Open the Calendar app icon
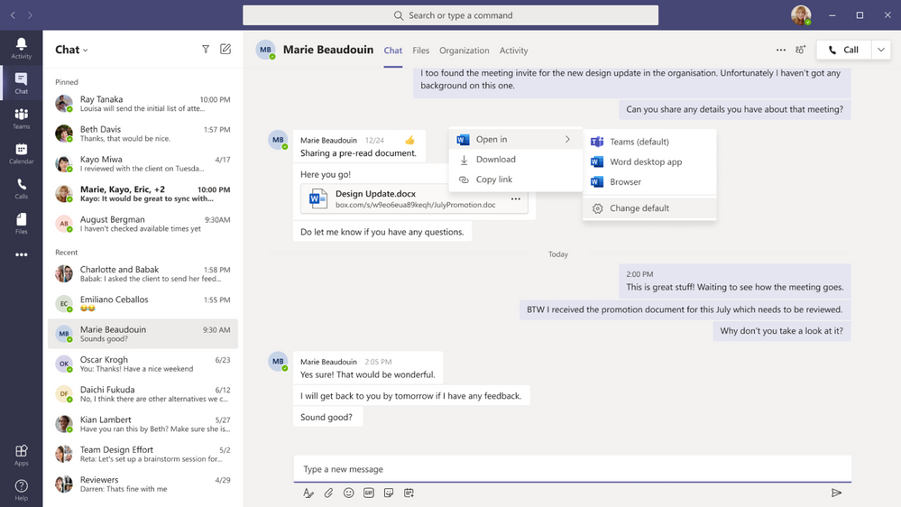Image resolution: width=901 pixels, height=507 pixels. pyautogui.click(x=21, y=153)
